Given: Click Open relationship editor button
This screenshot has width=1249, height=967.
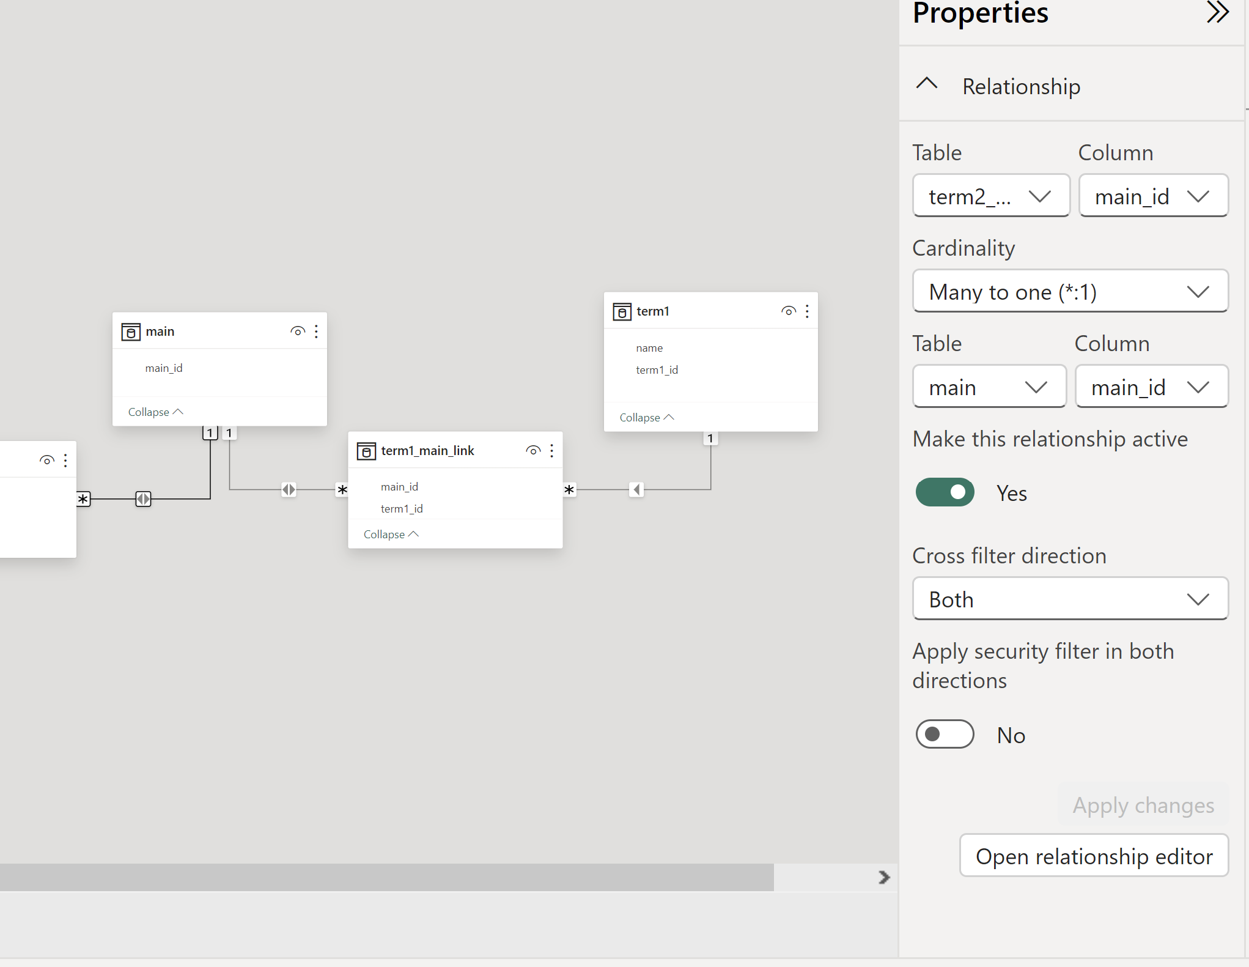Looking at the screenshot, I should [x=1094, y=856].
